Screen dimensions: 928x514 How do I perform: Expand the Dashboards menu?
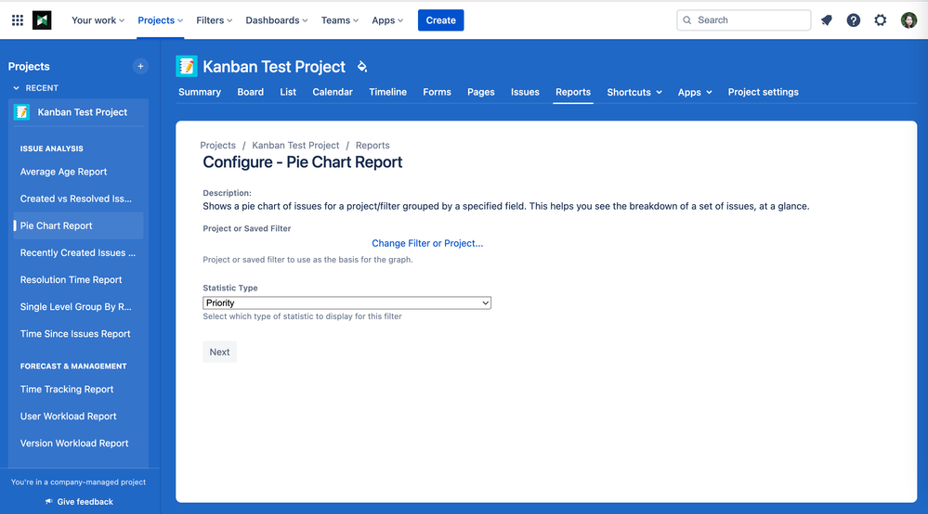277,20
